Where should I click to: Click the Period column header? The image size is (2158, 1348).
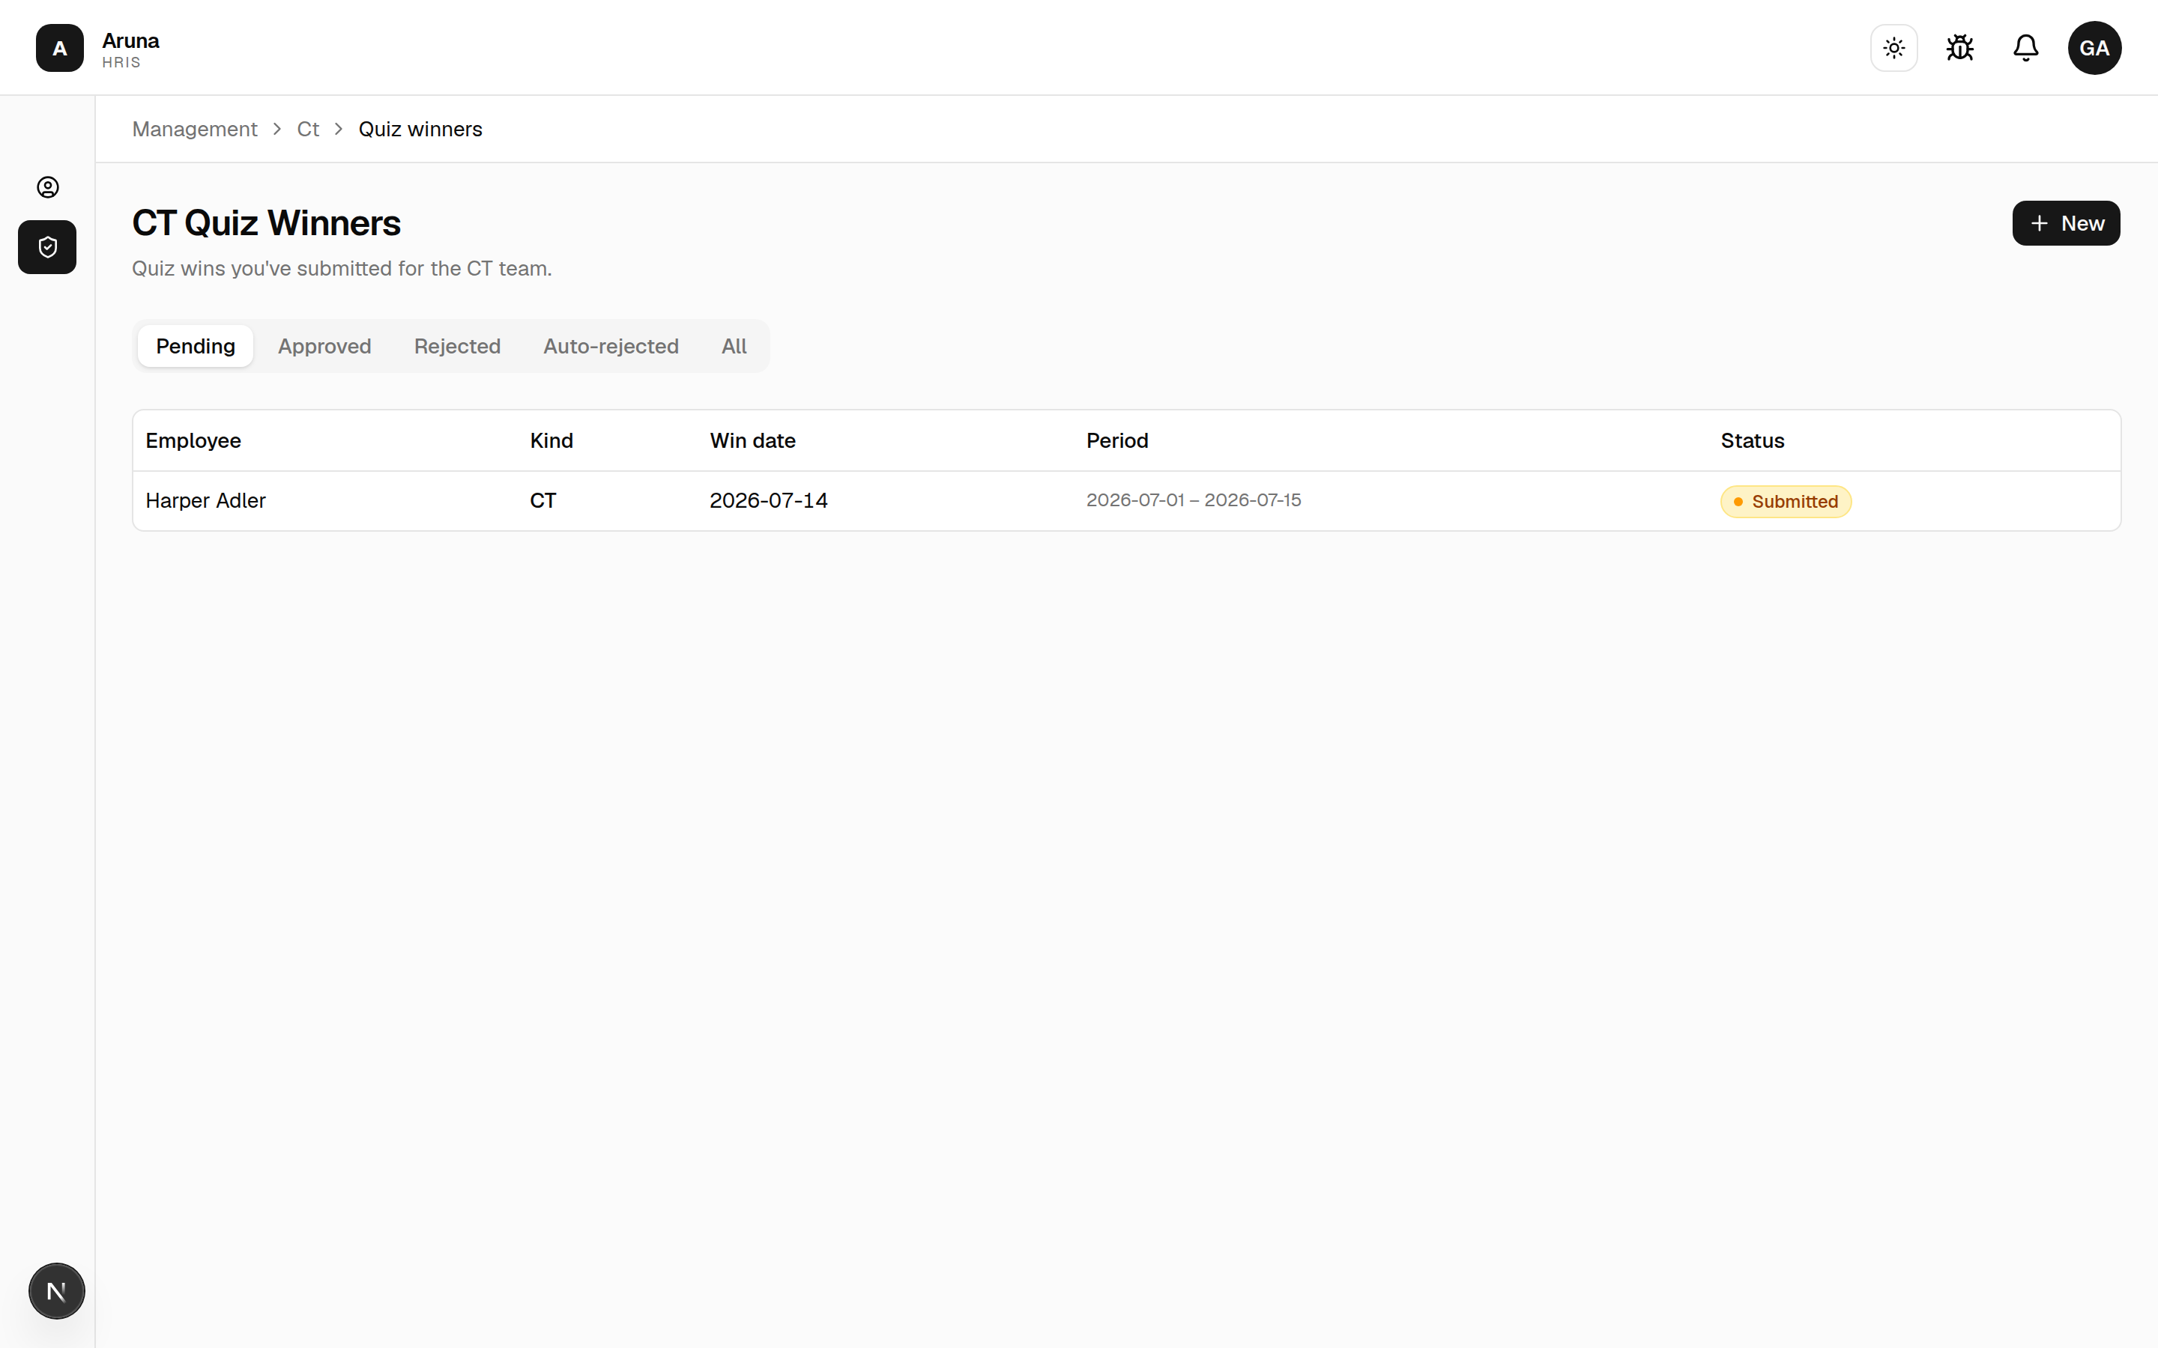[x=1117, y=440]
